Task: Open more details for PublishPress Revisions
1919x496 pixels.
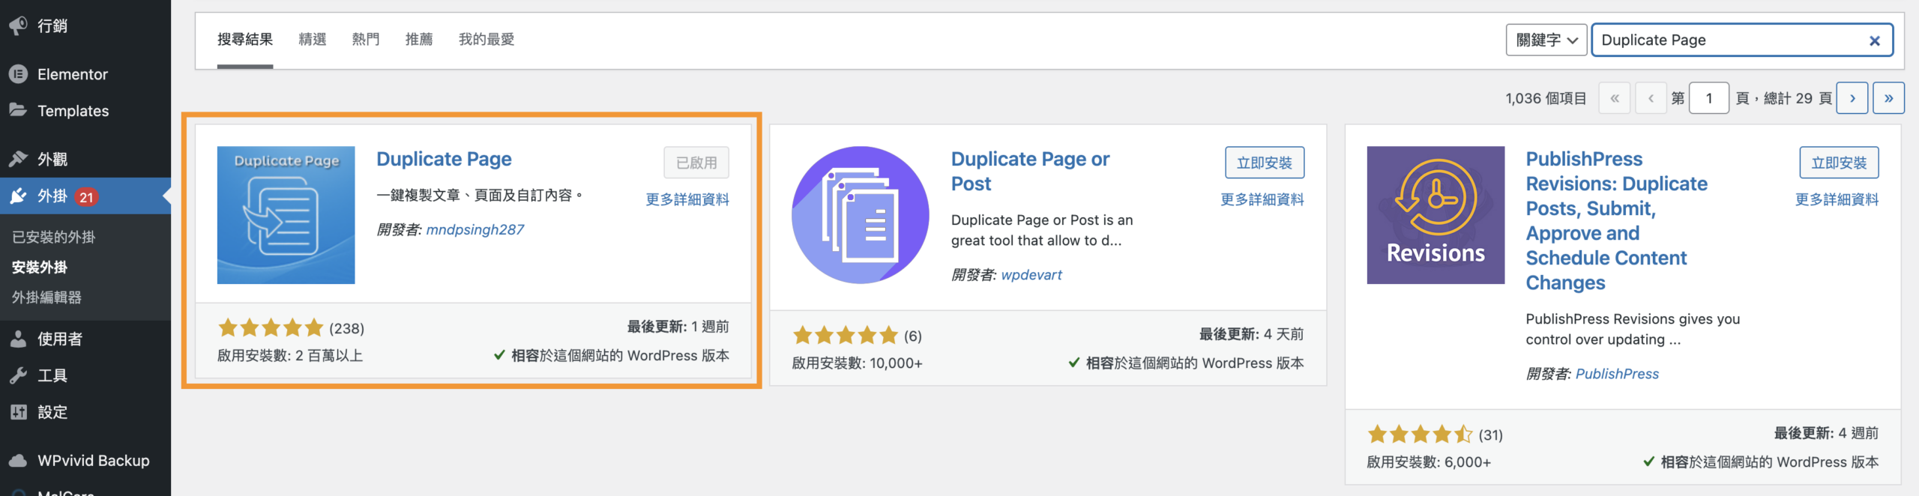Action: 1837,199
